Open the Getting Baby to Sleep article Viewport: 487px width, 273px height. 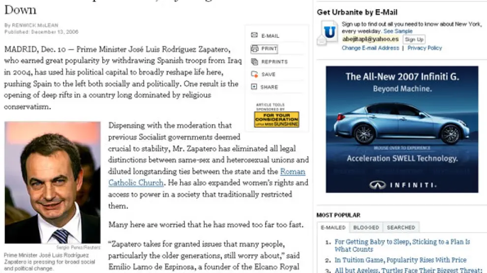402,242
